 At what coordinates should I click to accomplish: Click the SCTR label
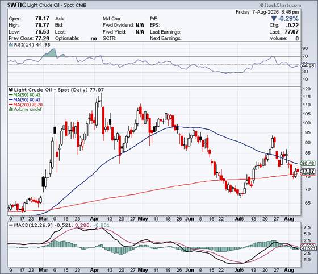(x=109, y=38)
